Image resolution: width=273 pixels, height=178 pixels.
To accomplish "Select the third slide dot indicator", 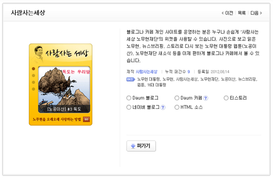I will (x=33, y=82).
